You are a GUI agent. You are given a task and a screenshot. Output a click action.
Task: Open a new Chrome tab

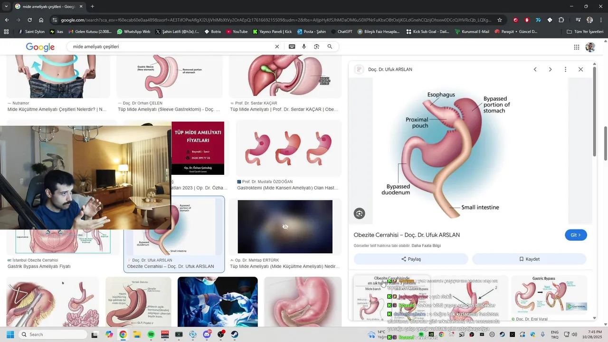[x=92, y=6]
